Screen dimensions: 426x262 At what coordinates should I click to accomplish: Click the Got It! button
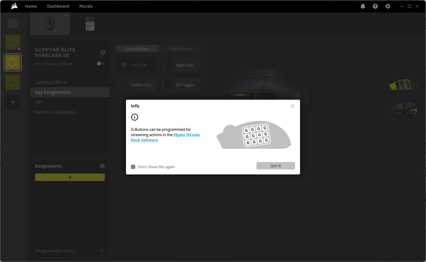pyautogui.click(x=275, y=166)
